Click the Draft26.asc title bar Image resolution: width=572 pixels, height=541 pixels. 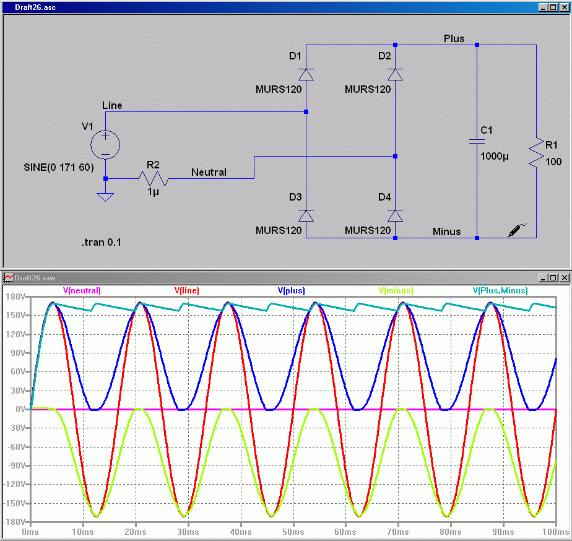286,7
